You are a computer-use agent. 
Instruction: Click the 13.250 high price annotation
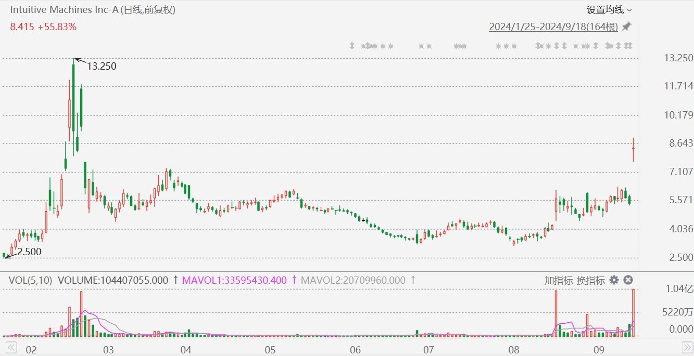(102, 66)
